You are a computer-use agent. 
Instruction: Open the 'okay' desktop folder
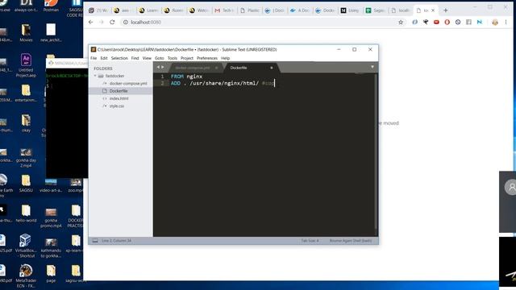tap(26, 123)
